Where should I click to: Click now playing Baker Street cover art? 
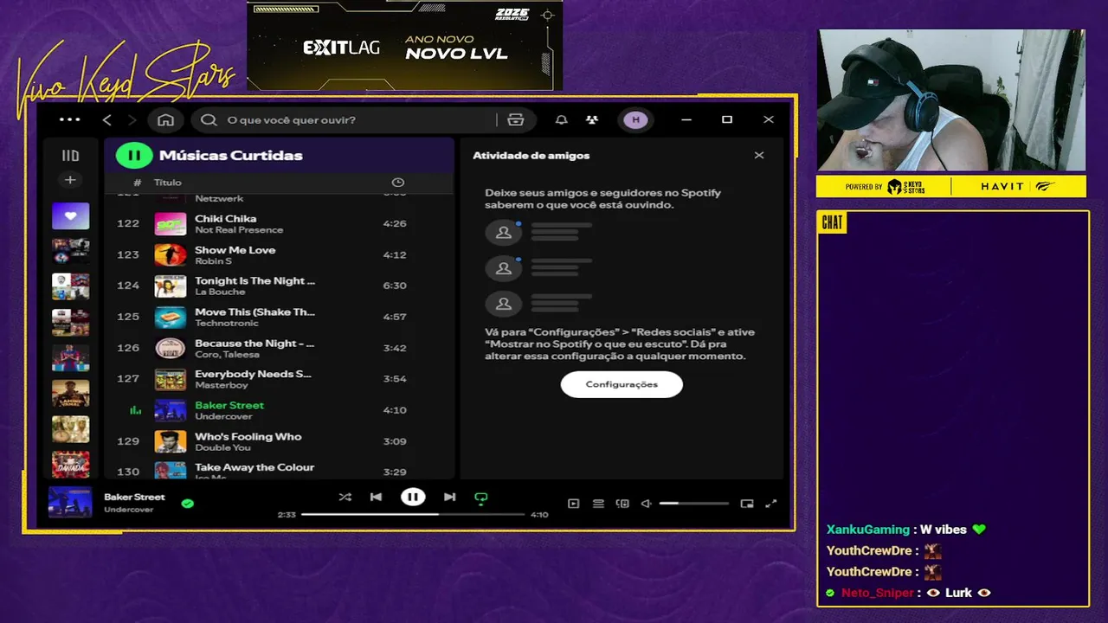click(x=70, y=503)
